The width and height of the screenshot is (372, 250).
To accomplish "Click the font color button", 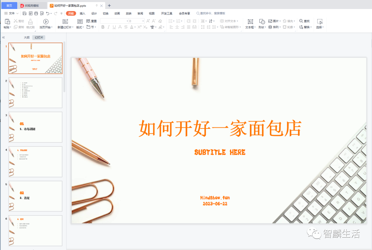I will 132,27.
